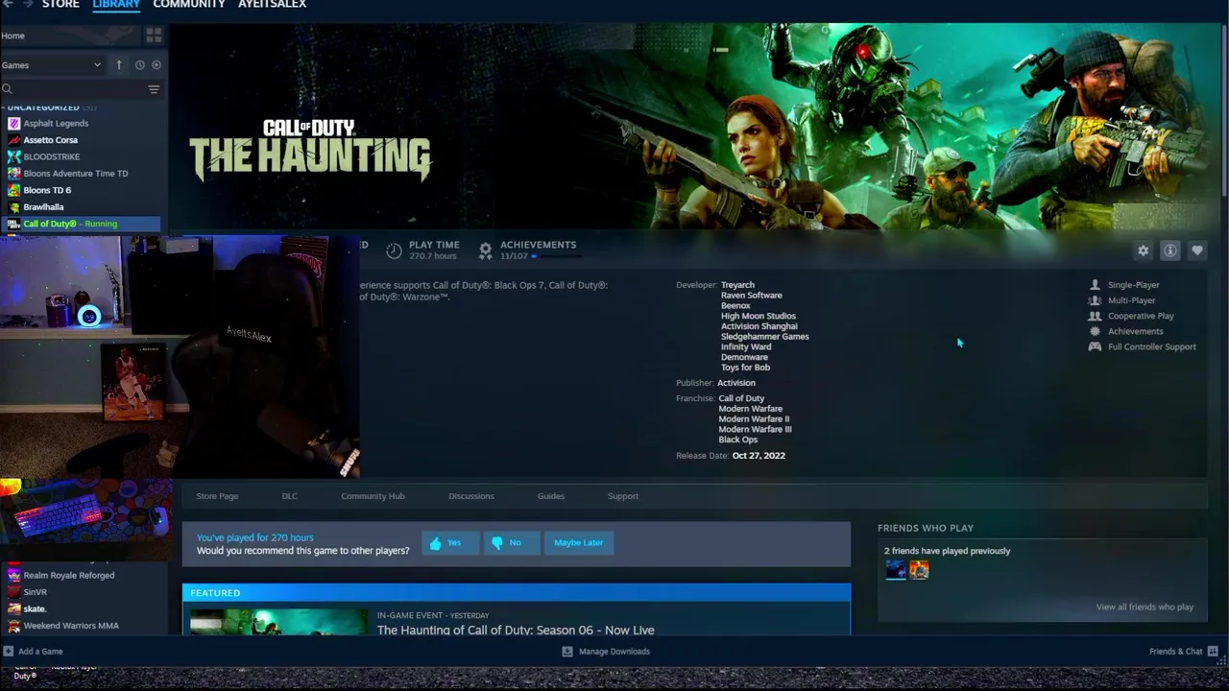Image resolution: width=1229 pixels, height=691 pixels.
Task: Toggle sort by recent activity clock icon
Action: [x=139, y=65]
